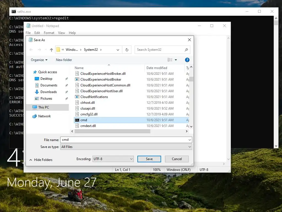
Task: Click the This PC monitor icon
Action: [34, 107]
